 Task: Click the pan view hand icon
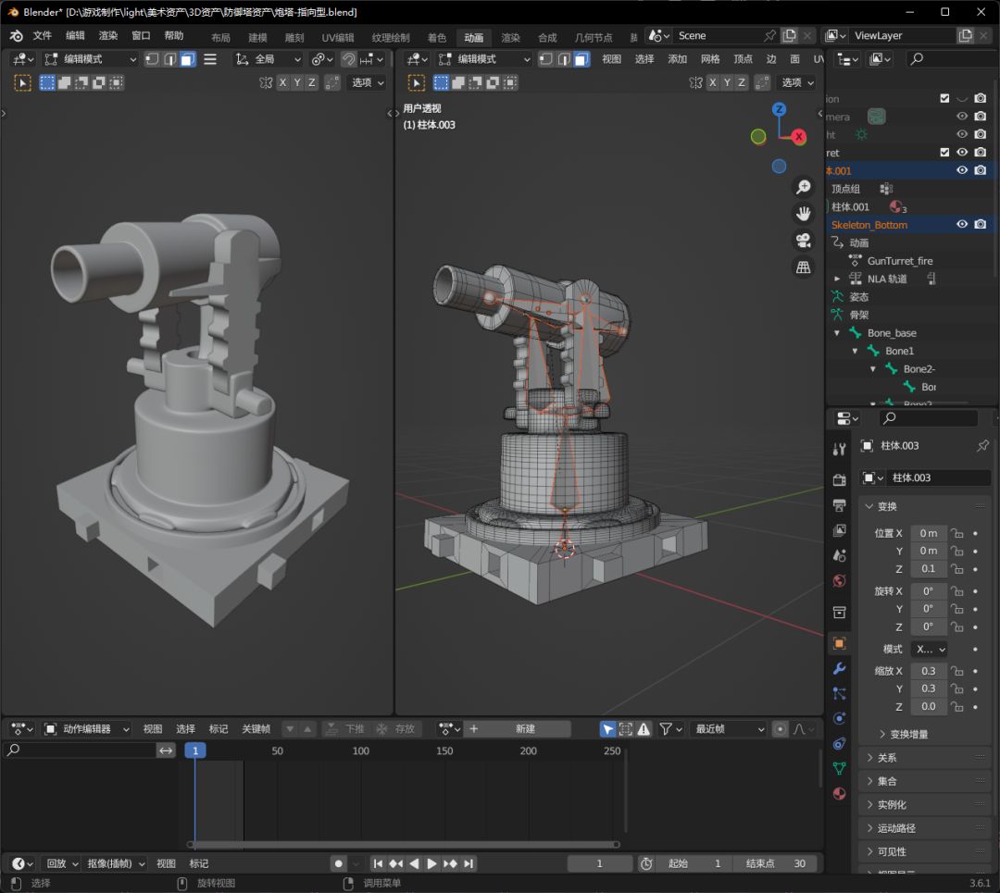(x=803, y=214)
